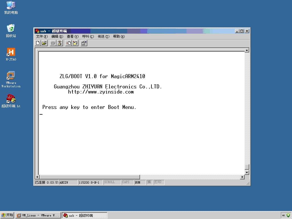Select the 我的电脑 desktop icon

(x=11, y=8)
